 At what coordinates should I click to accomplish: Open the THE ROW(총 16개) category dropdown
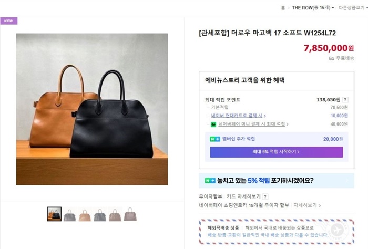[313, 8]
